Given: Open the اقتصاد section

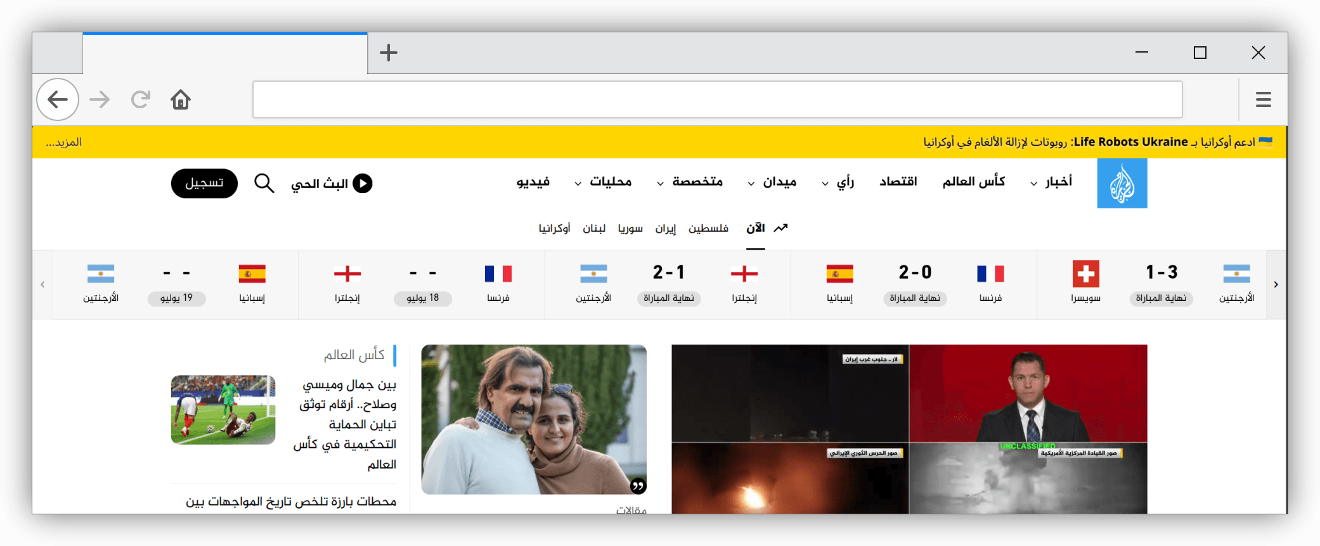Looking at the screenshot, I should point(898,182).
